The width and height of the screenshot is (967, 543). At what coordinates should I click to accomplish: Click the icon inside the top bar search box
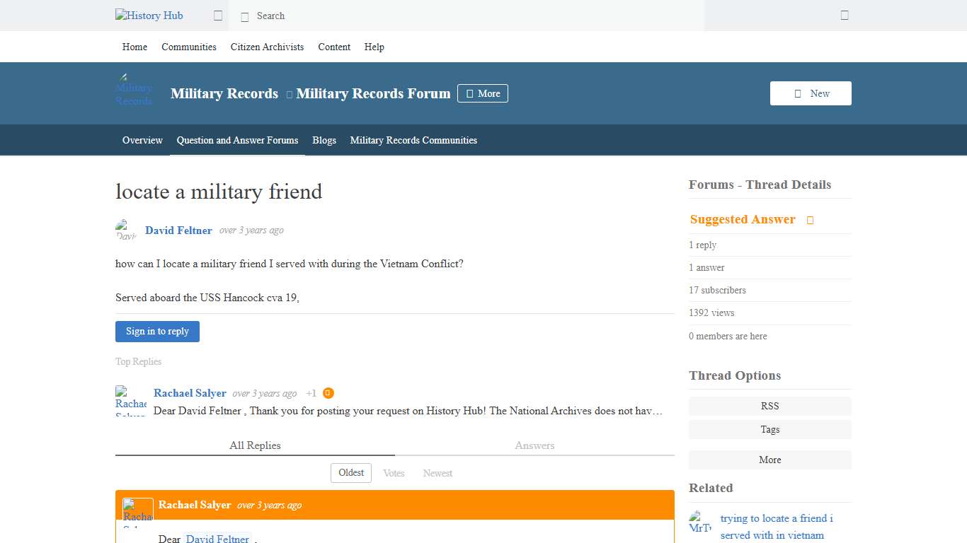tap(245, 16)
